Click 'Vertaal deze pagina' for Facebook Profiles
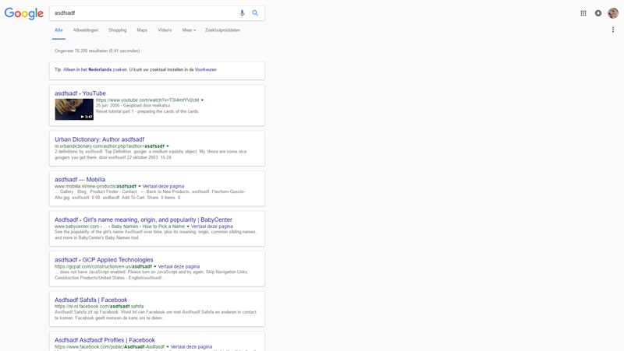The width and height of the screenshot is (624, 351). 191,346
